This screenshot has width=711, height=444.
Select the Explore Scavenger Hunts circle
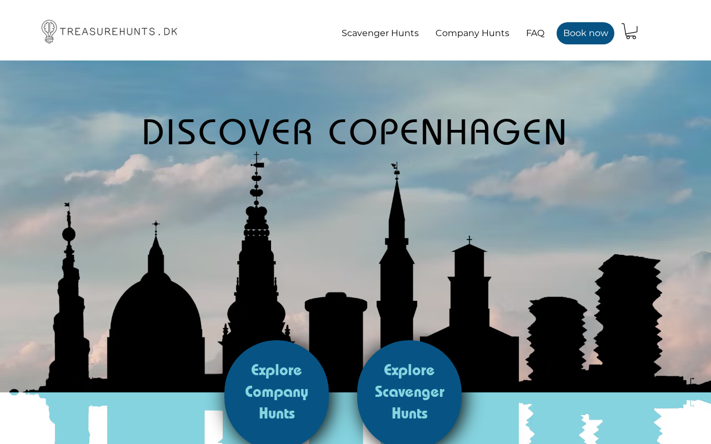click(409, 392)
